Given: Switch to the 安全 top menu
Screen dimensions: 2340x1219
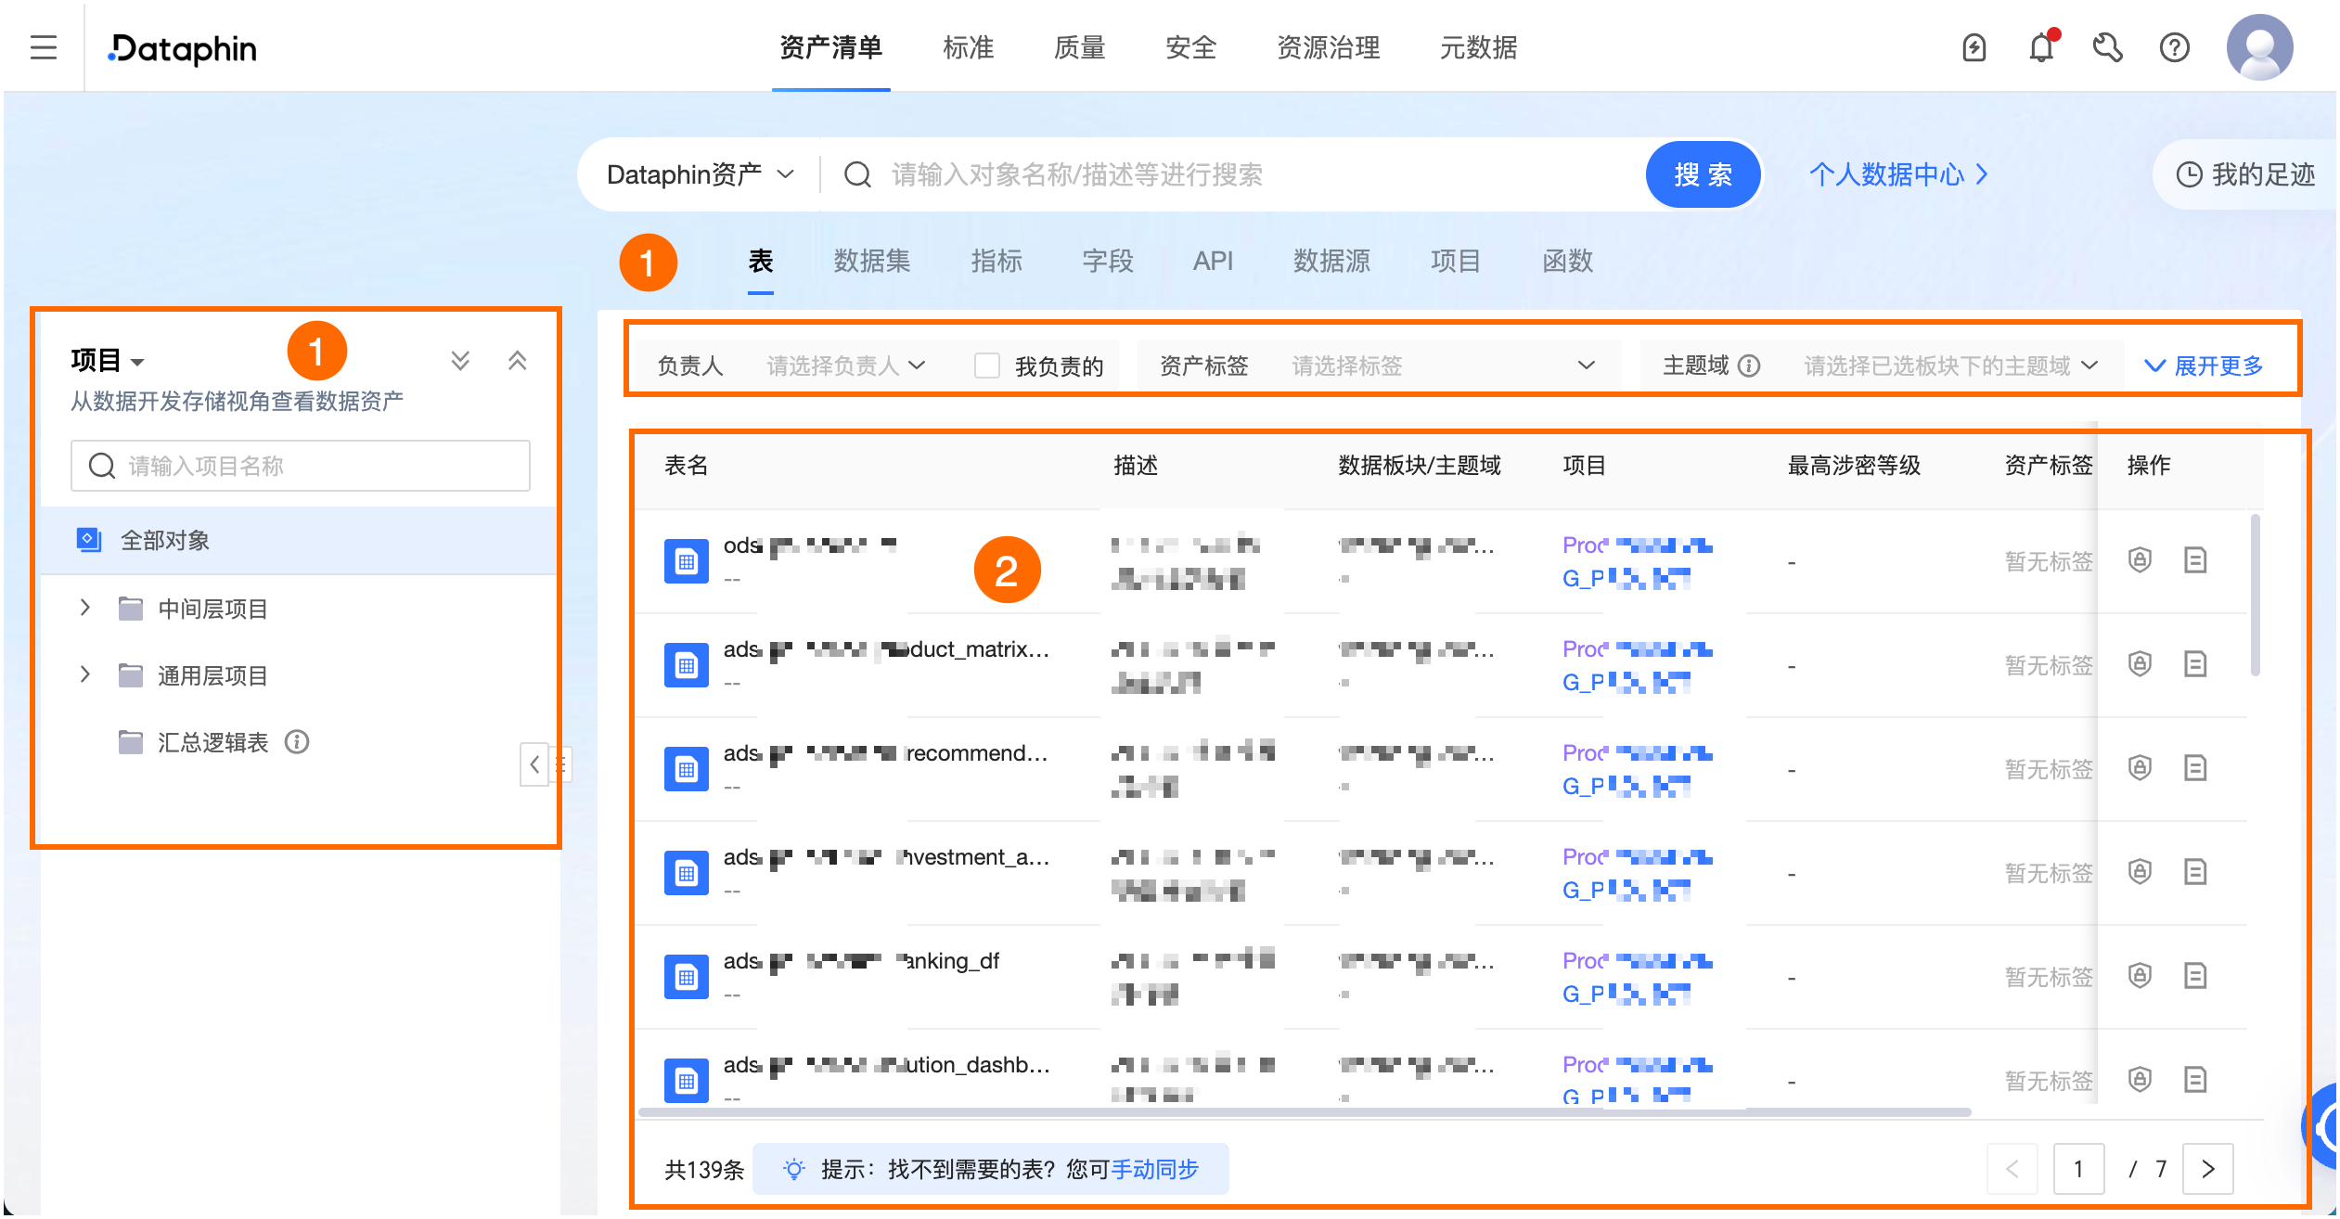Looking at the screenshot, I should click(x=1191, y=47).
